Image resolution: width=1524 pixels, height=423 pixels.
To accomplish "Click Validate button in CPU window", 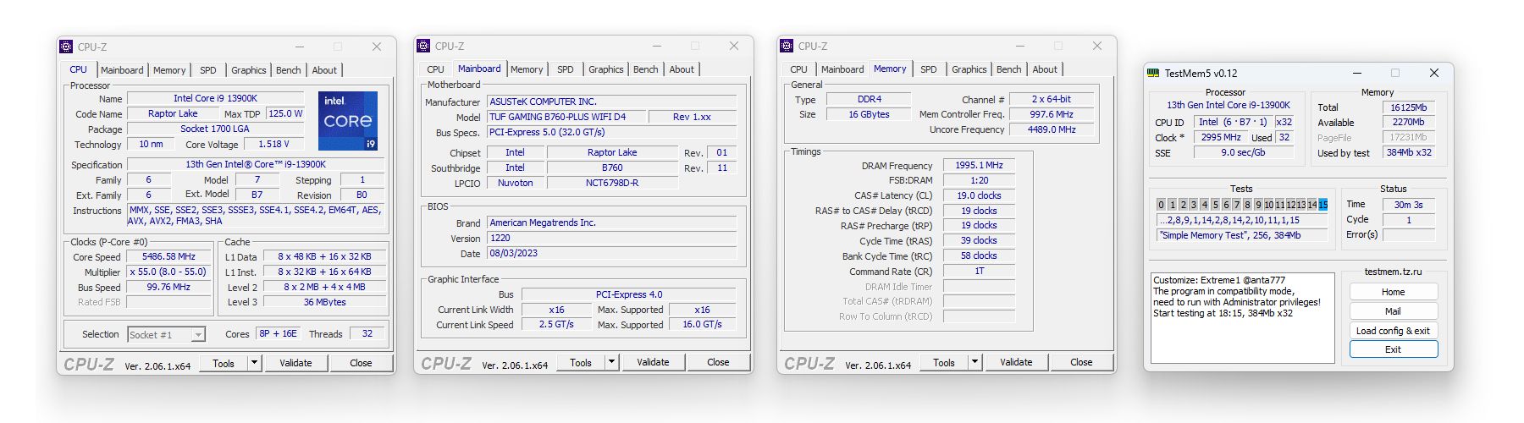I will click(x=295, y=363).
